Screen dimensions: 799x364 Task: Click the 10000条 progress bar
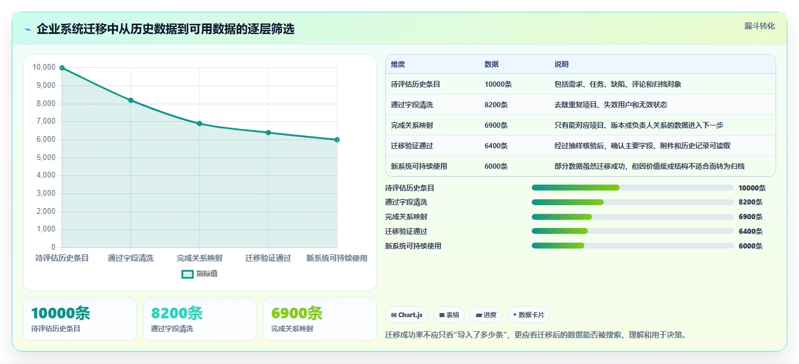(x=633, y=188)
